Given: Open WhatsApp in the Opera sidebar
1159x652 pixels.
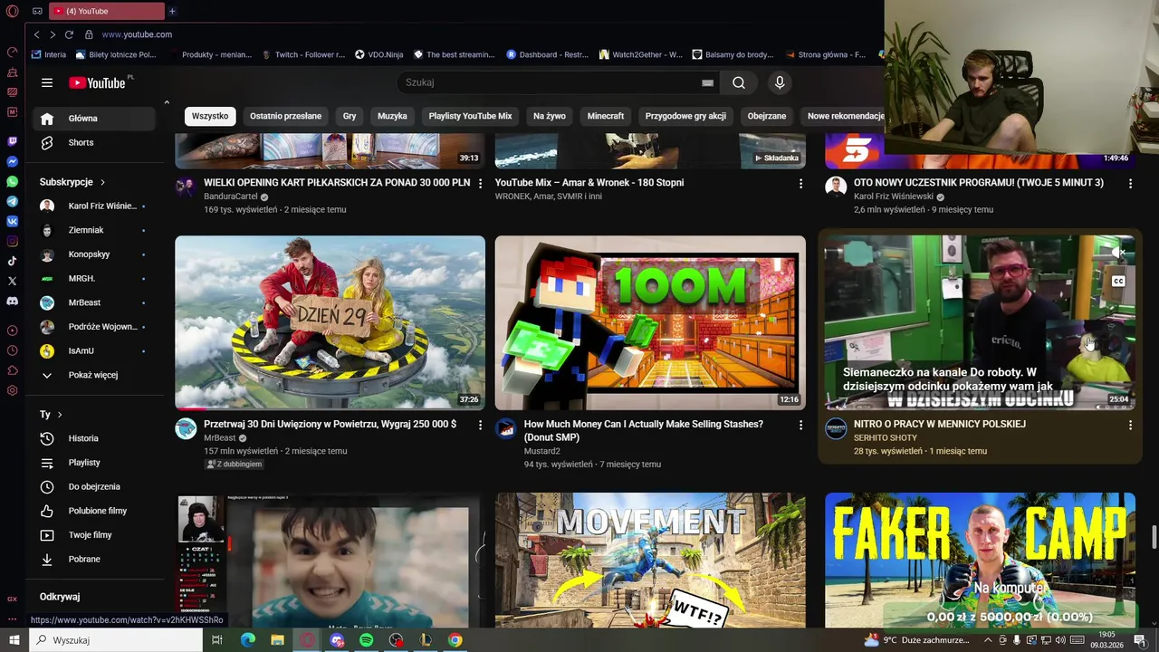Looking at the screenshot, I should coord(13,181).
